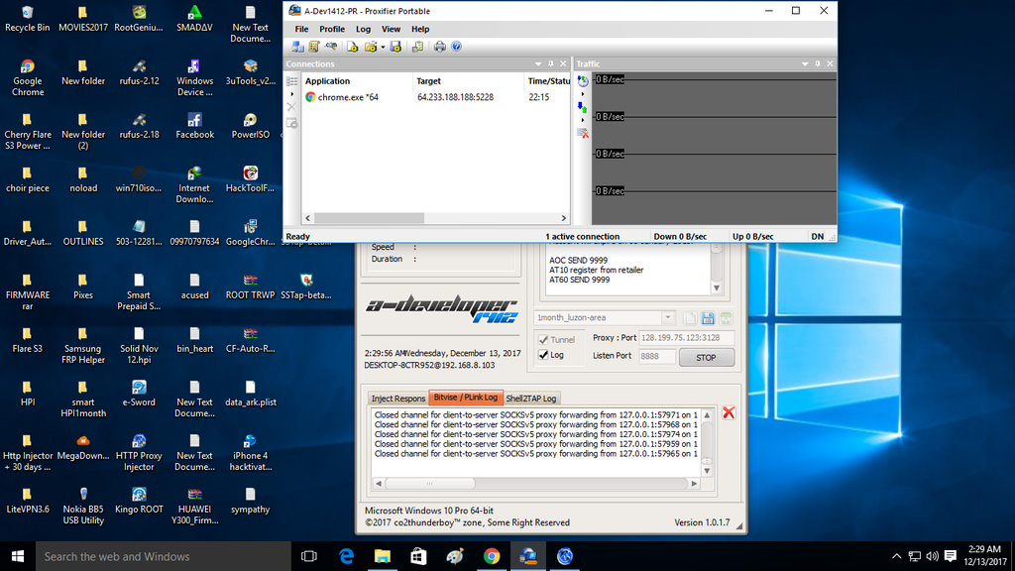Viewport: 1015px width, 571px height.
Task: Open the Log menu
Action: (x=363, y=29)
